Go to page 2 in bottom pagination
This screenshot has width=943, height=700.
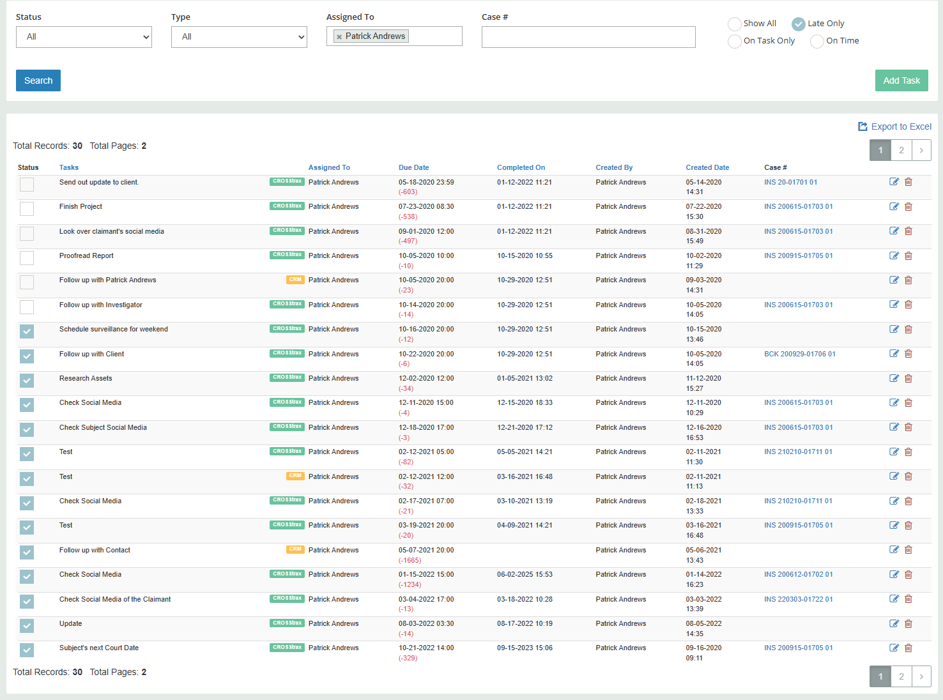901,676
